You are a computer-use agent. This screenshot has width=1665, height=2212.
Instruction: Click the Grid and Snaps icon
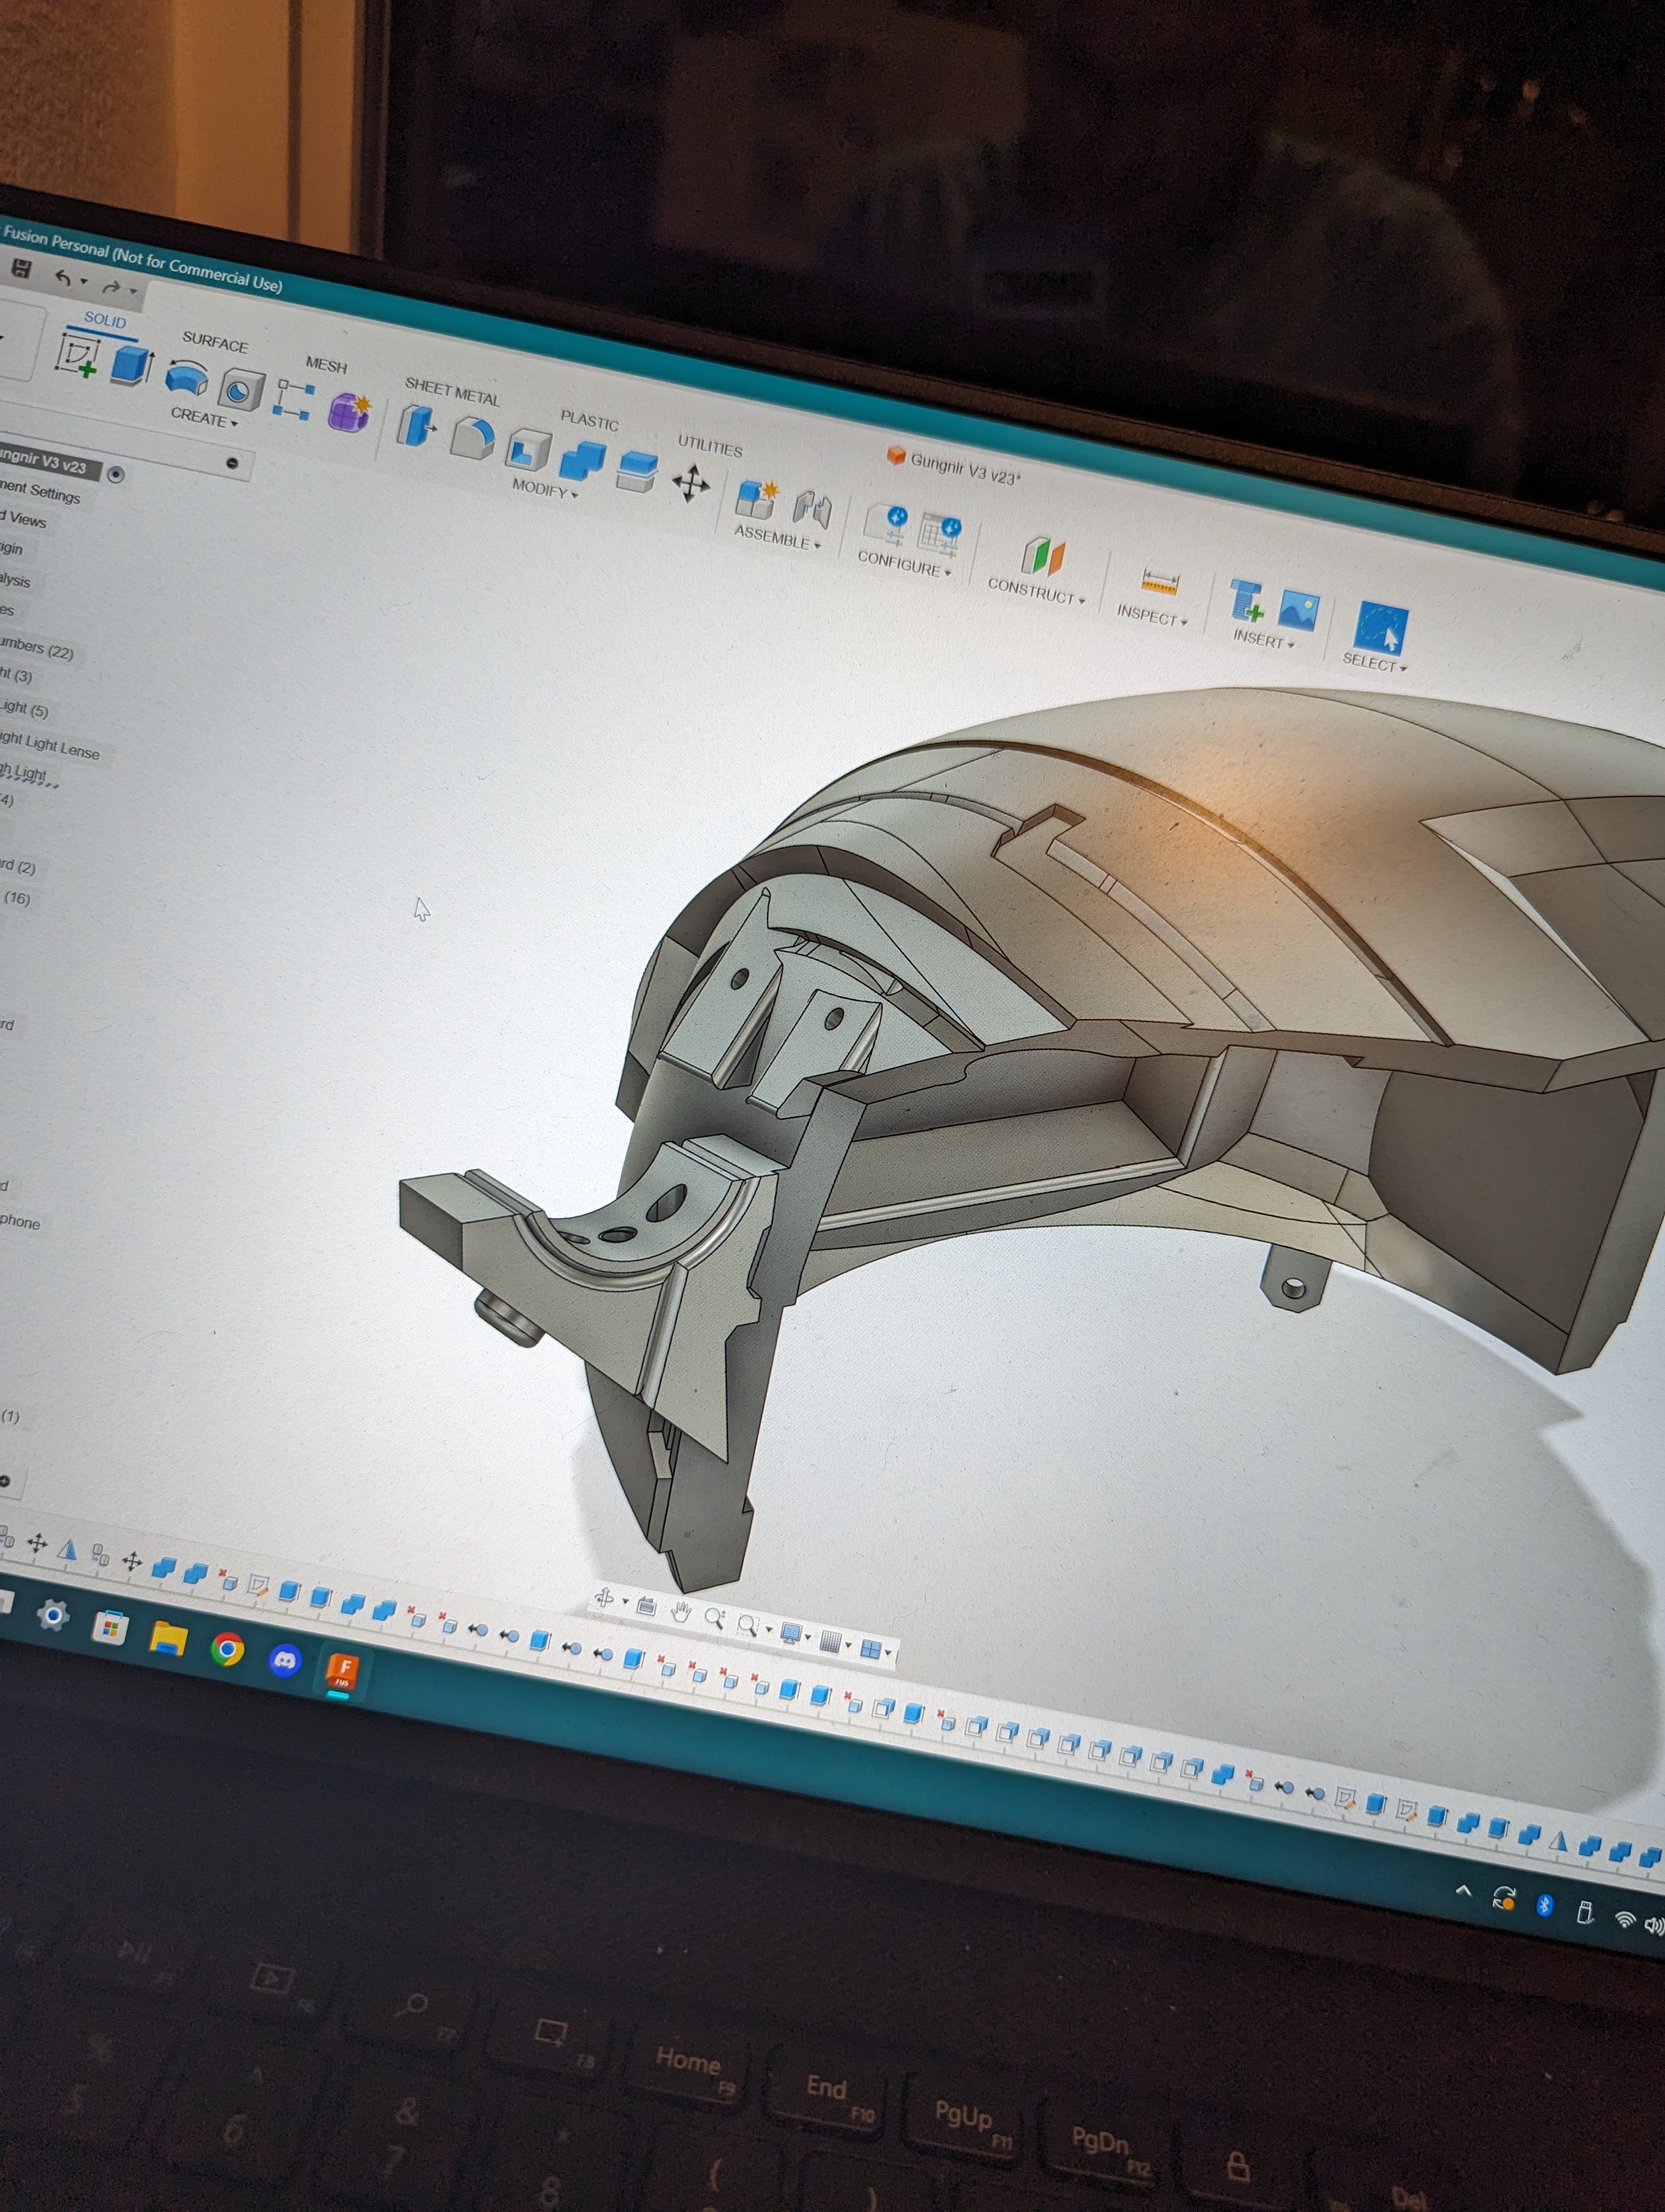point(829,1641)
